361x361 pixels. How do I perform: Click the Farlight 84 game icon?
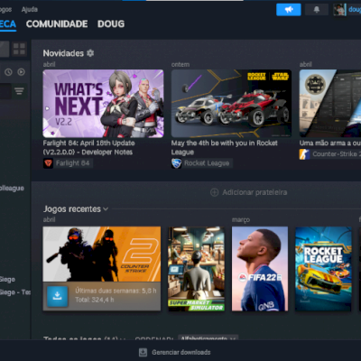point(48,163)
